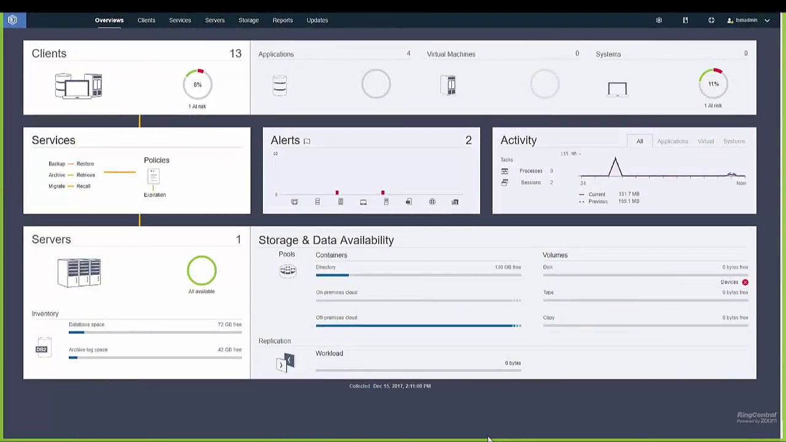Viewport: 786px width, 442px height.
Task: Open the Services heading
Action: [x=53, y=140]
